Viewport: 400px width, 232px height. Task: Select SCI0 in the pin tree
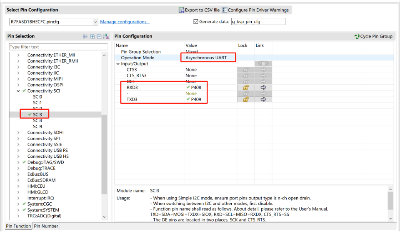[x=37, y=97]
